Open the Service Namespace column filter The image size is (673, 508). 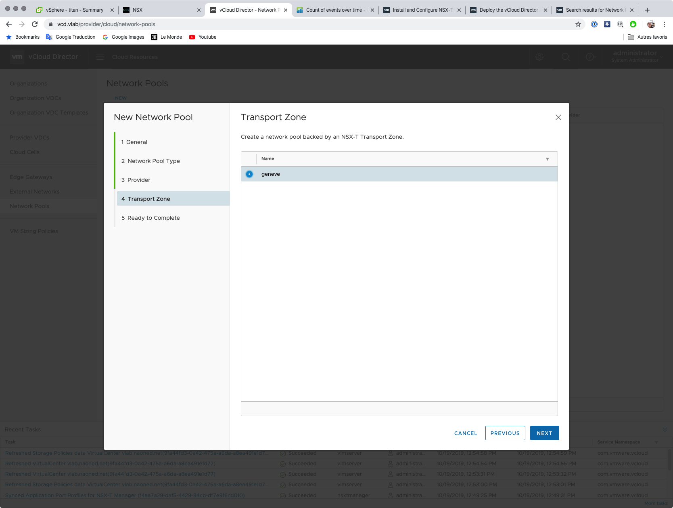(656, 442)
